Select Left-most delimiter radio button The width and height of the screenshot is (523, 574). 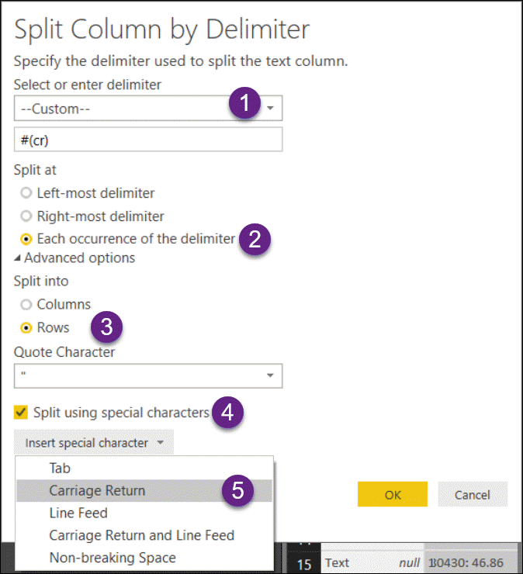coord(26,193)
